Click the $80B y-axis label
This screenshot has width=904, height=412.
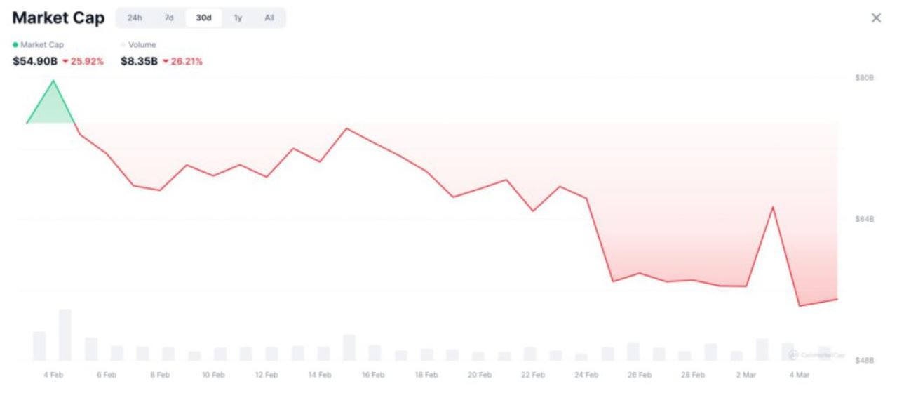[x=864, y=77]
